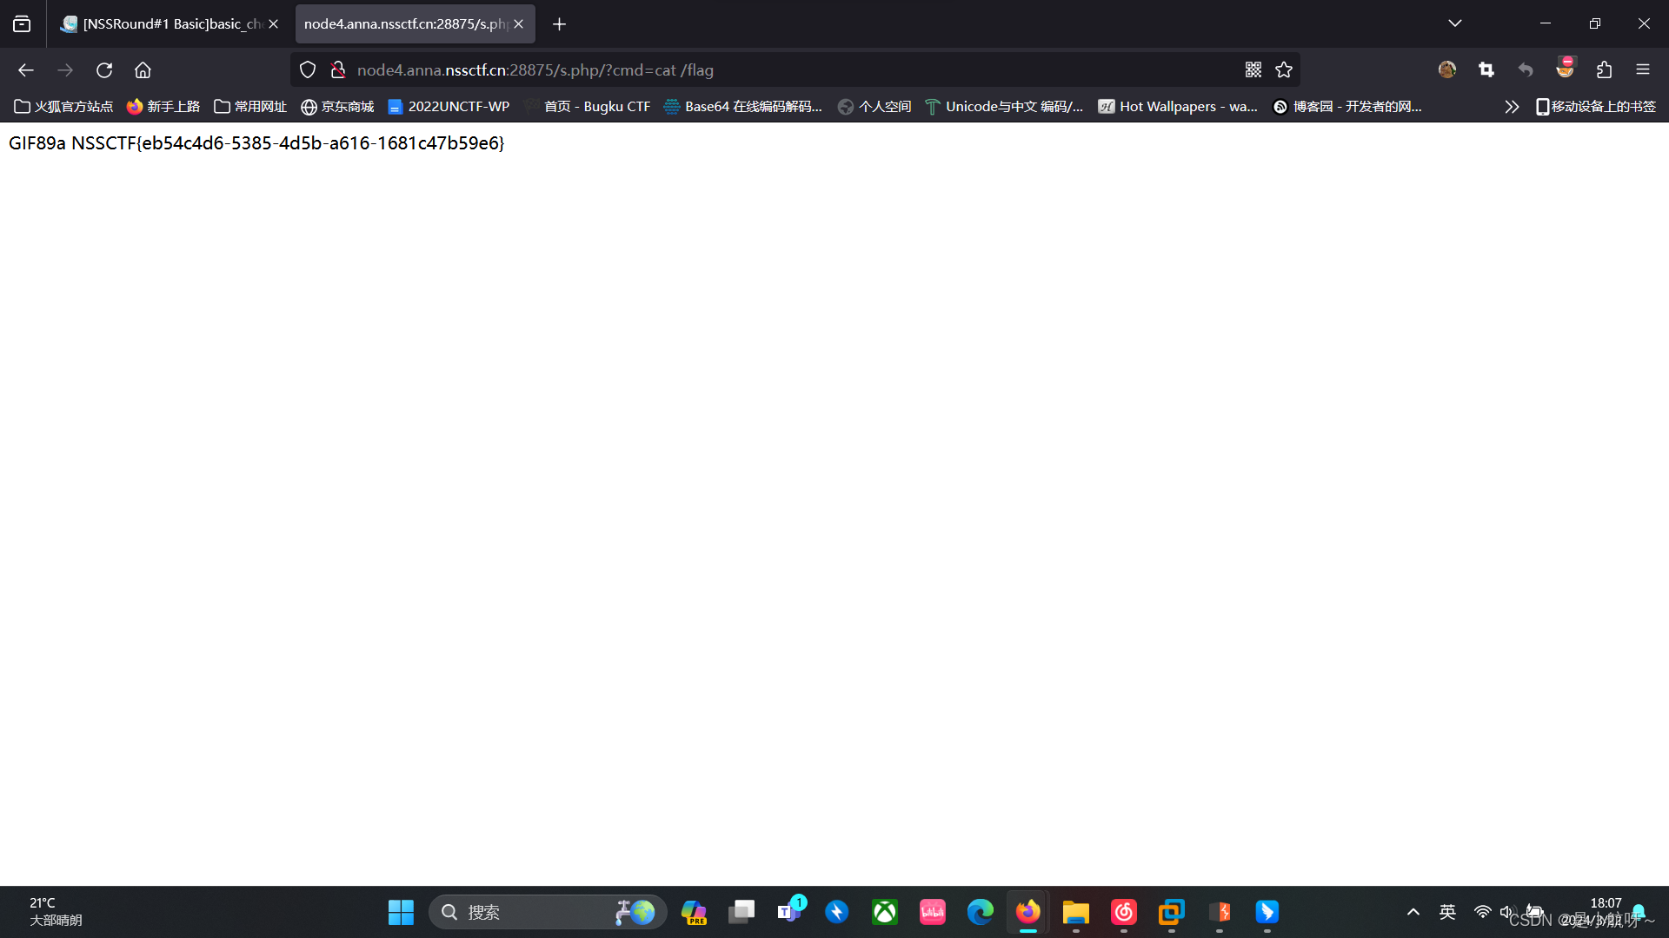Go to the Firefox home page
This screenshot has width=1669, height=938.
tap(143, 69)
